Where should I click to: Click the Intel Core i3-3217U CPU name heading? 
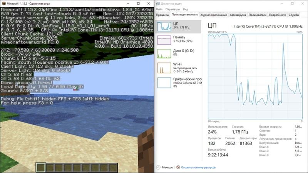pyautogui.click(x=268, y=26)
